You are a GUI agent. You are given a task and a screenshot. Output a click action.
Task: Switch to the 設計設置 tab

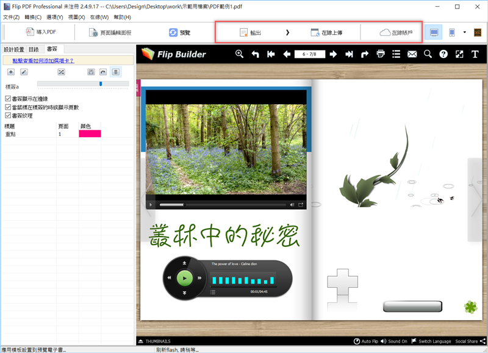point(13,49)
